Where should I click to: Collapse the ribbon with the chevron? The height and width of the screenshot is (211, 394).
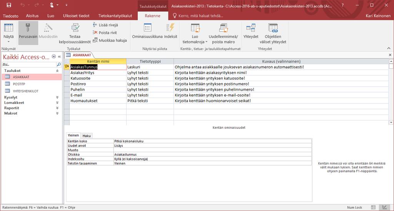(389, 48)
